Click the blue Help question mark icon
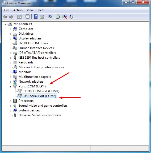 tap(36, 17)
